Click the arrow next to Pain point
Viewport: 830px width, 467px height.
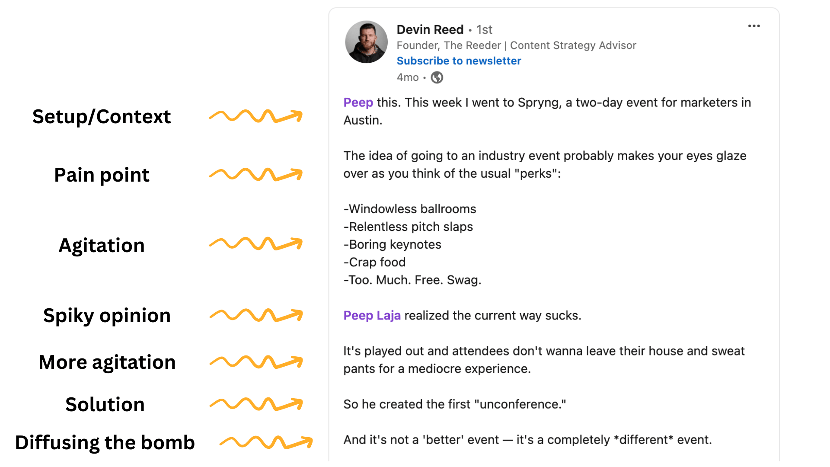[x=256, y=175]
